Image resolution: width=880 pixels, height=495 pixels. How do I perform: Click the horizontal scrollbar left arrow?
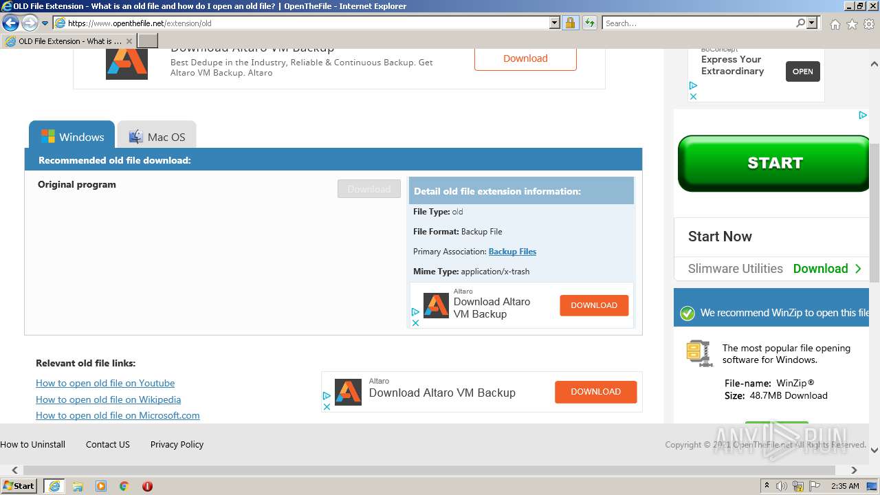(x=14, y=470)
